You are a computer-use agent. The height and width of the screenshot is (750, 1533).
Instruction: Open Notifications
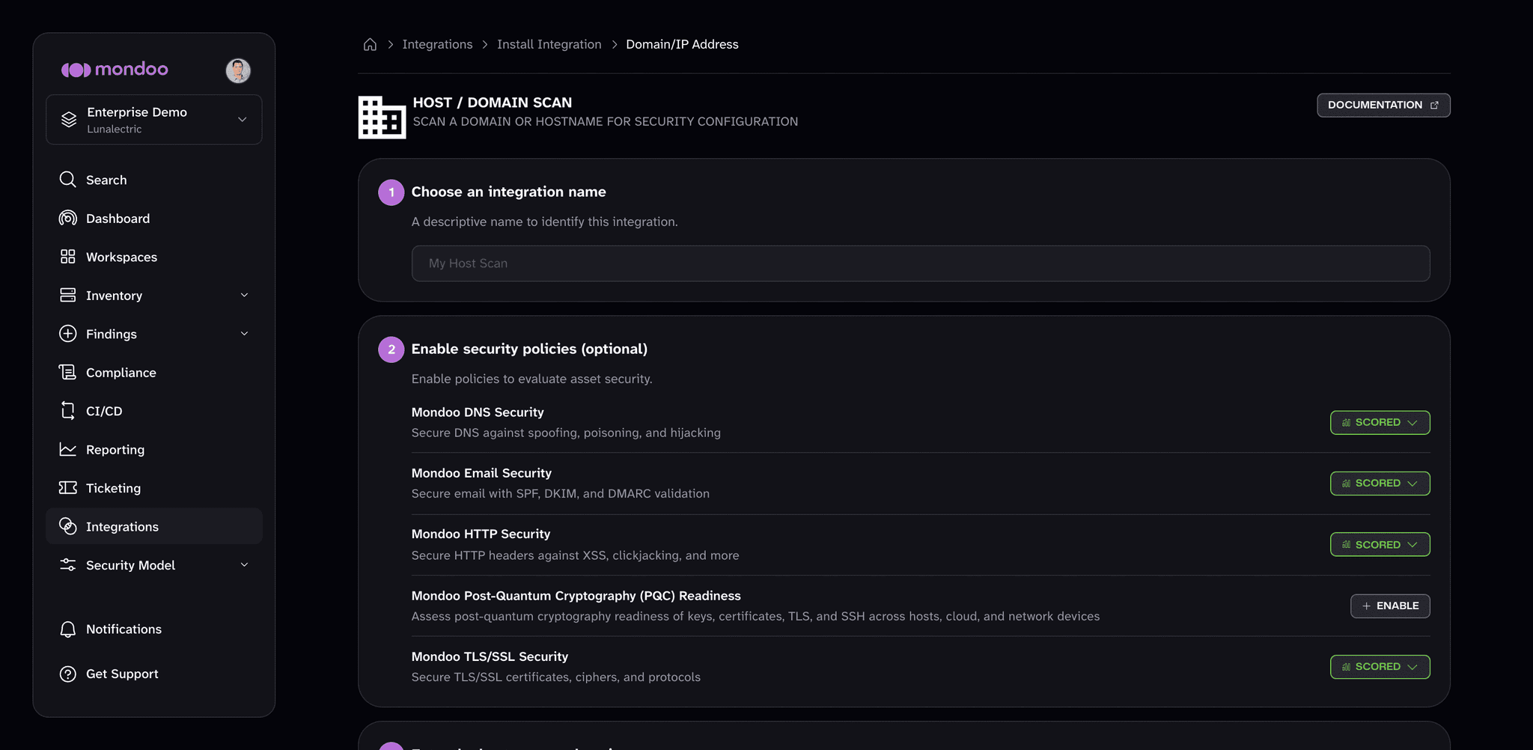[x=154, y=629]
